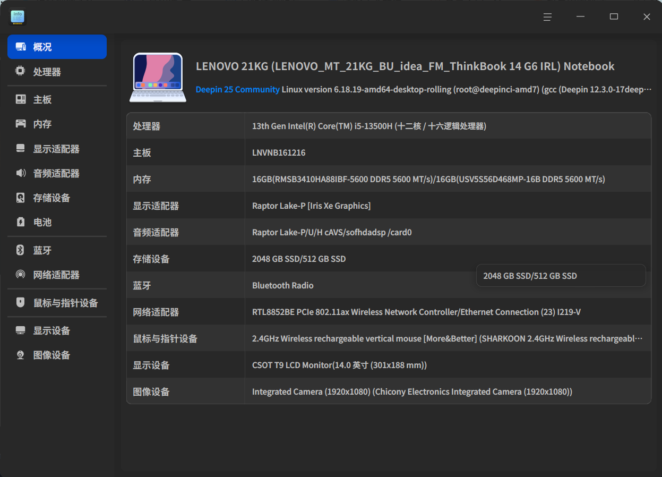This screenshot has width=662, height=477.
Task: Click the 2.4GHz Wireless vertical mouse value
Action: [448, 338]
